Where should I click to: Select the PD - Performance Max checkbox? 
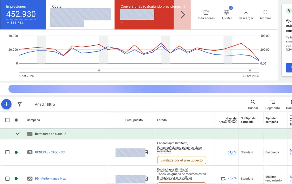7,178
